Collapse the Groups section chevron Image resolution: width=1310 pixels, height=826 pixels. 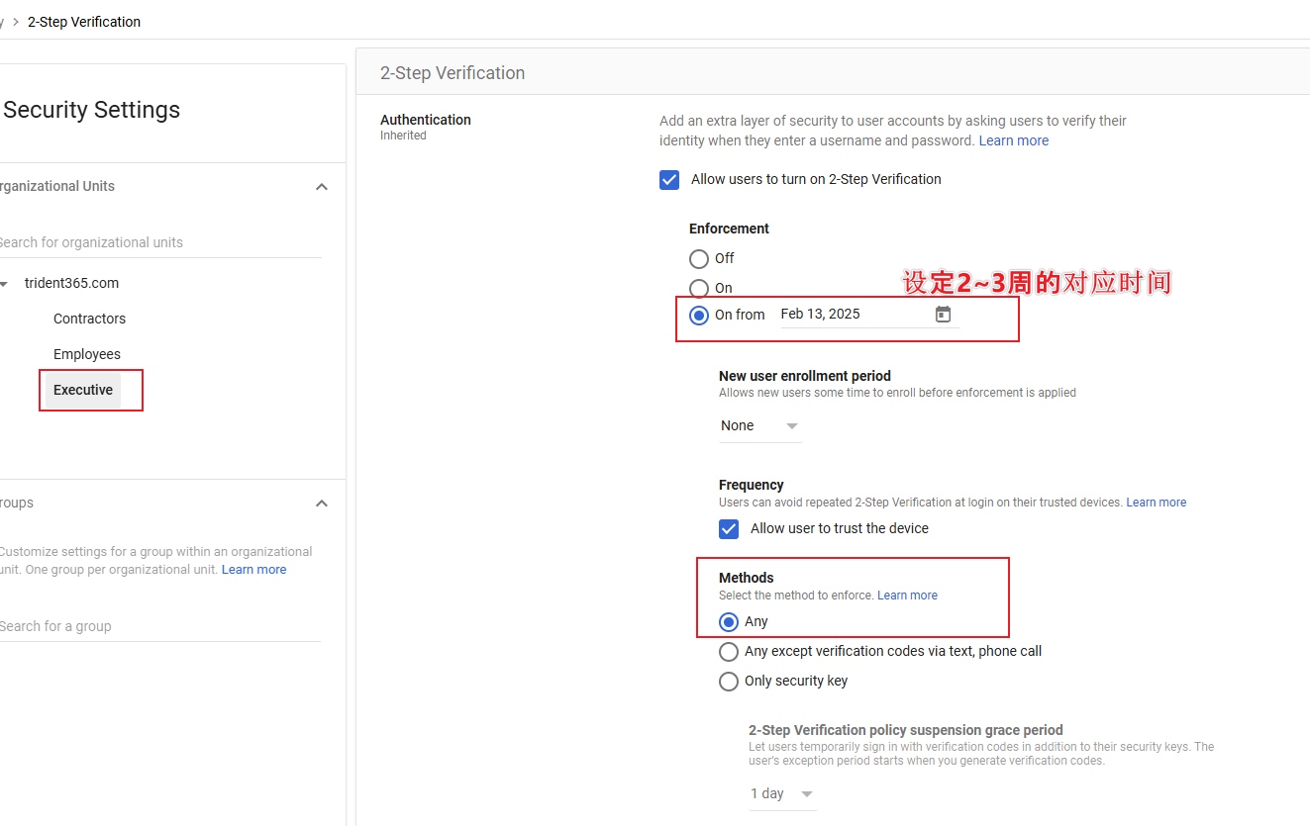click(322, 504)
